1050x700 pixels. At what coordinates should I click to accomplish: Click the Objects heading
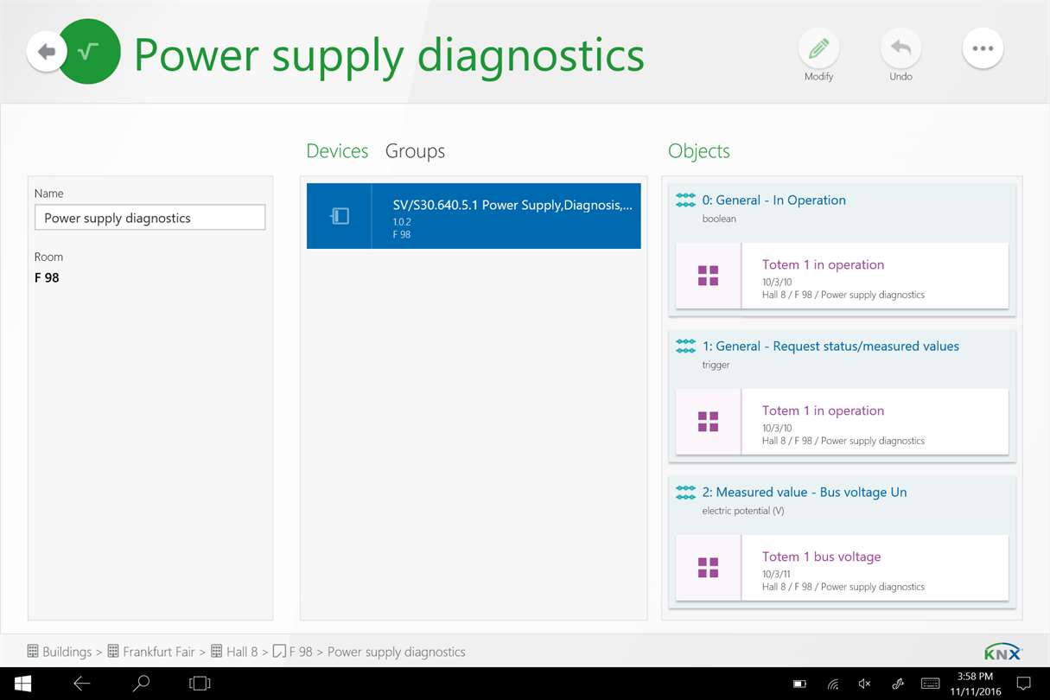pos(699,151)
